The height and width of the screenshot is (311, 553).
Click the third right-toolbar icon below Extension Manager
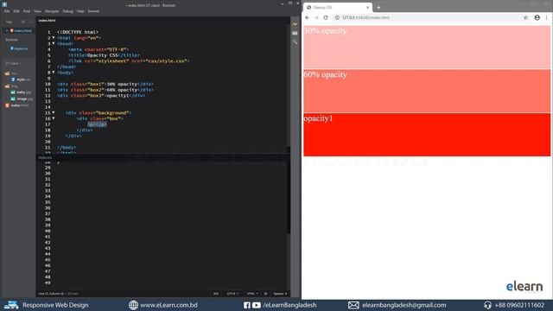pos(295,42)
